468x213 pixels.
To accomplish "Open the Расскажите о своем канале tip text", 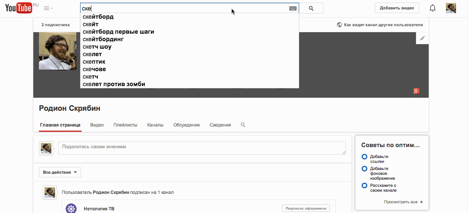I will tap(383, 188).
